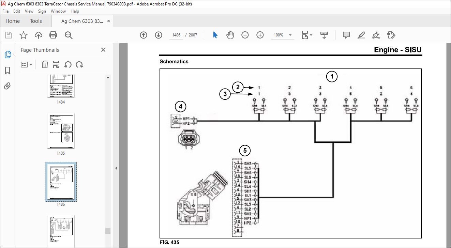Screen dimensions: 451x248
Task: Open the File menu
Action: click(5, 11)
